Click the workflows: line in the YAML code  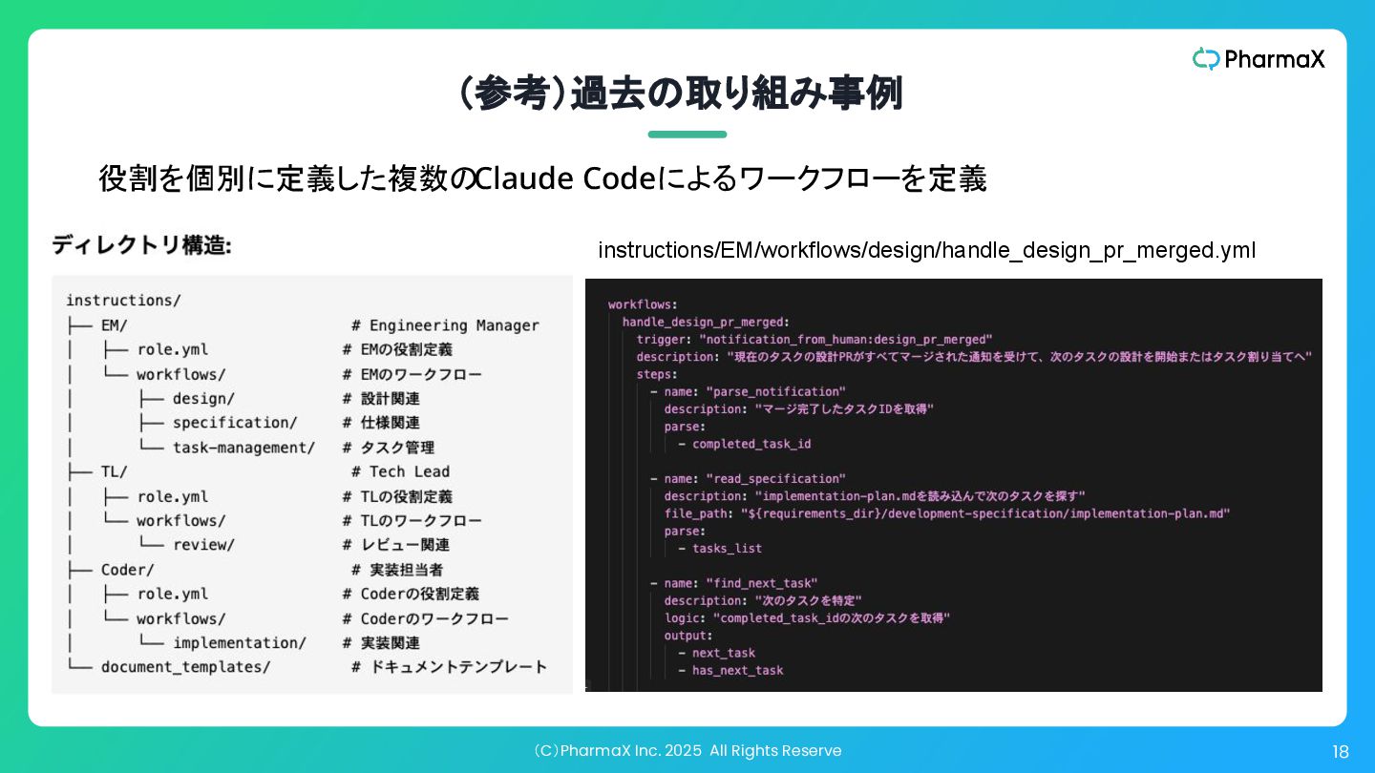tap(643, 304)
